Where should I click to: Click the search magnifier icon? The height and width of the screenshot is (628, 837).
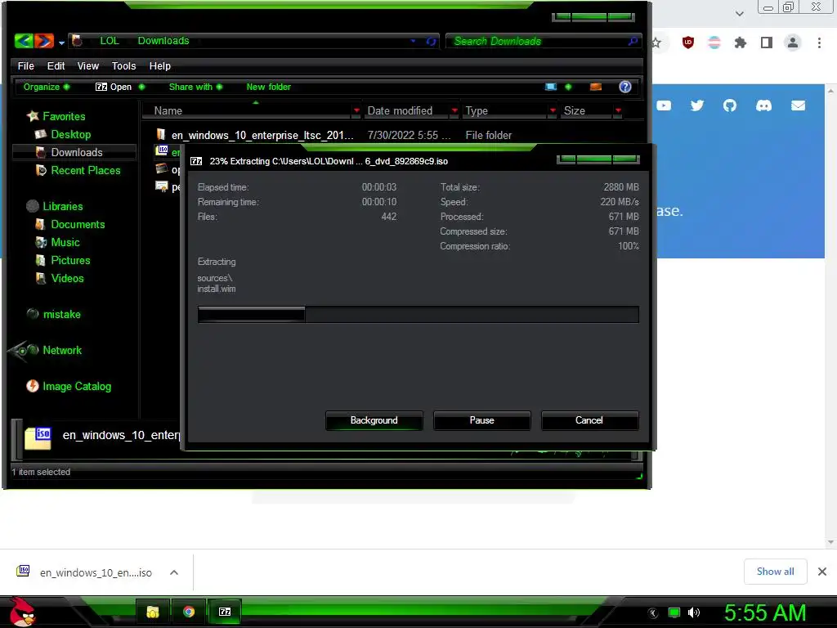(x=633, y=41)
